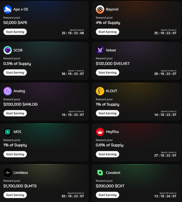Select the Covalent epoch countdown timer
Viewport: 182px width, 202px height.
[165, 196]
